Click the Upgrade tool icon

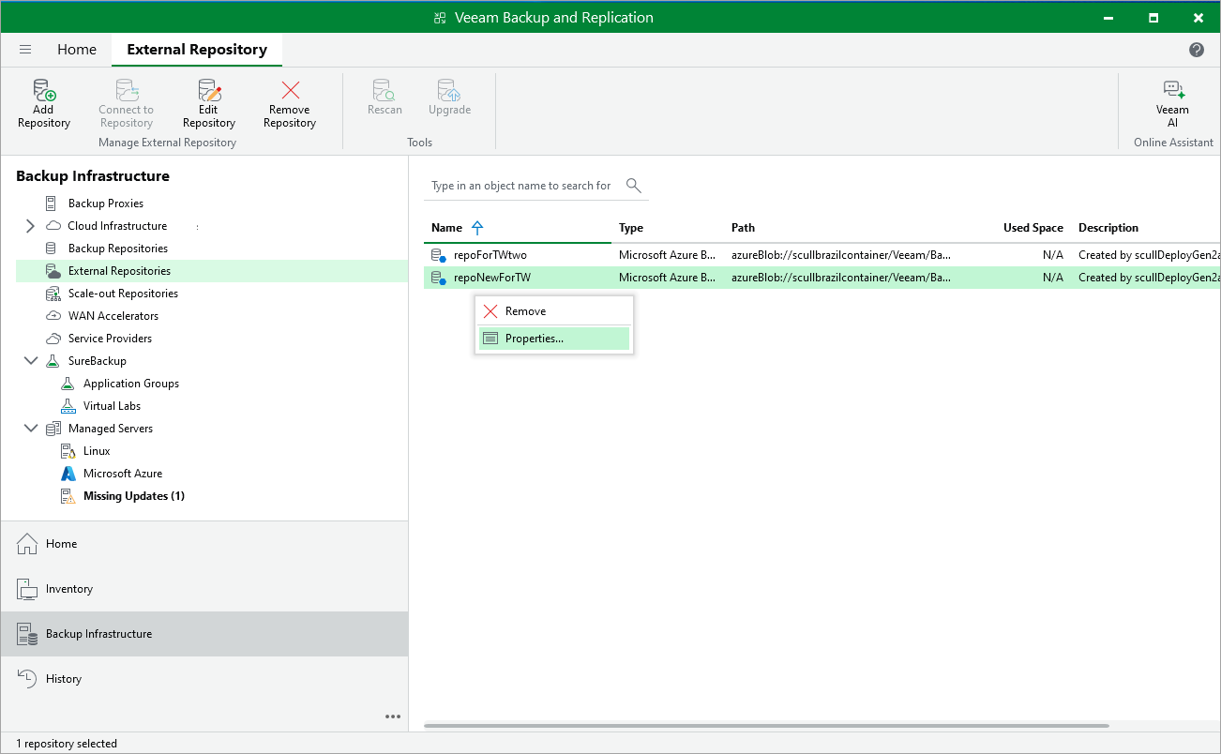pos(449,91)
